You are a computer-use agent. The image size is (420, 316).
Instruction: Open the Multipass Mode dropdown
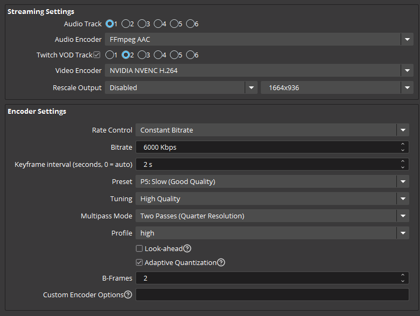(x=273, y=216)
